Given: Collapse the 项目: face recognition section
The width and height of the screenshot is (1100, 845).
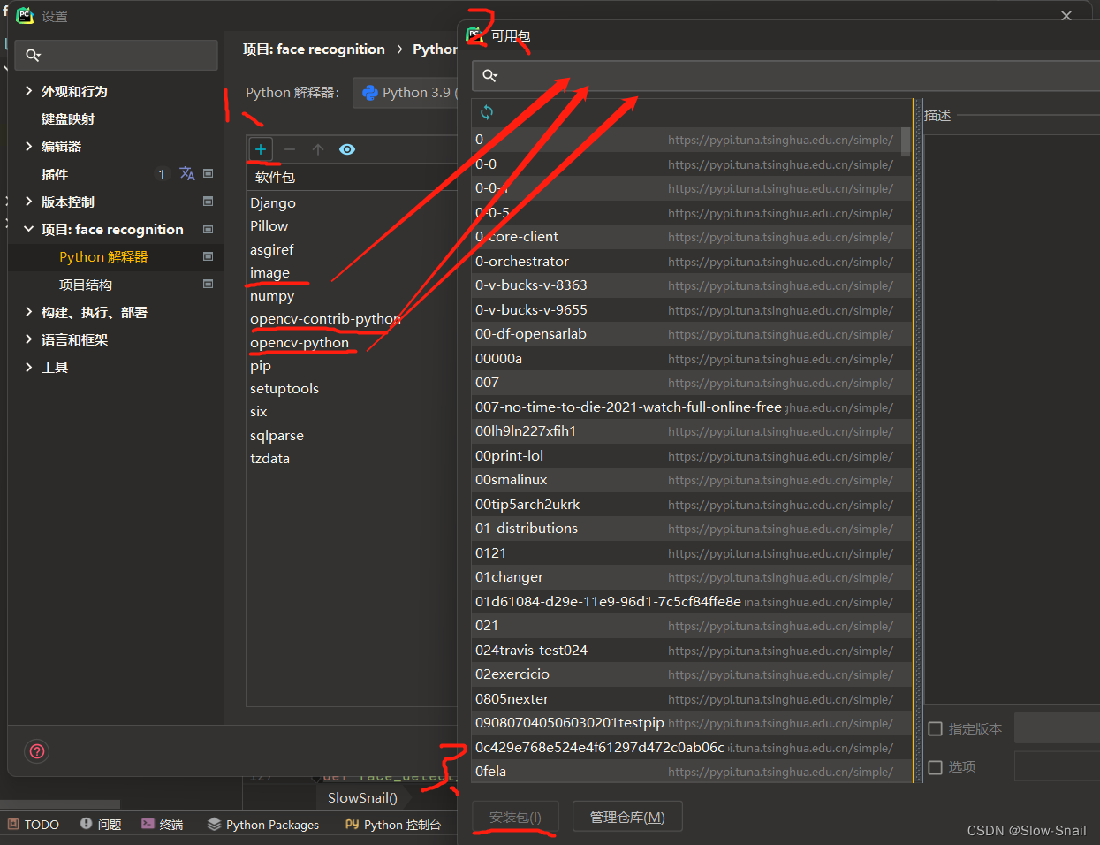Looking at the screenshot, I should 28,229.
